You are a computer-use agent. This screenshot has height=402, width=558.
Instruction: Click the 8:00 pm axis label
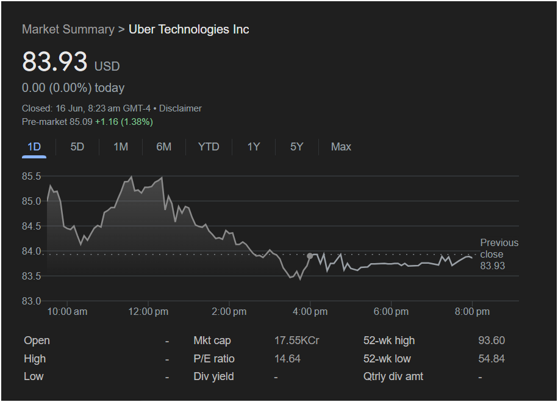(472, 312)
